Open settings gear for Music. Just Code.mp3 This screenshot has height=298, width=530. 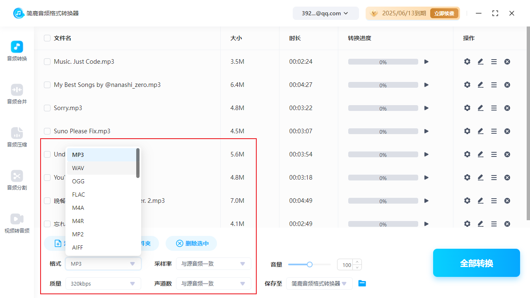tap(467, 61)
